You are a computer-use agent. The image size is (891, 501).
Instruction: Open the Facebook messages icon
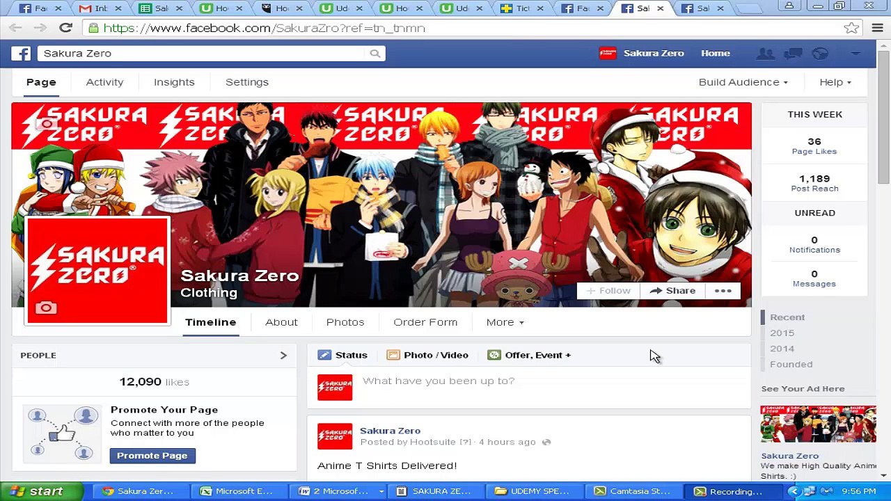pyautogui.click(x=793, y=54)
